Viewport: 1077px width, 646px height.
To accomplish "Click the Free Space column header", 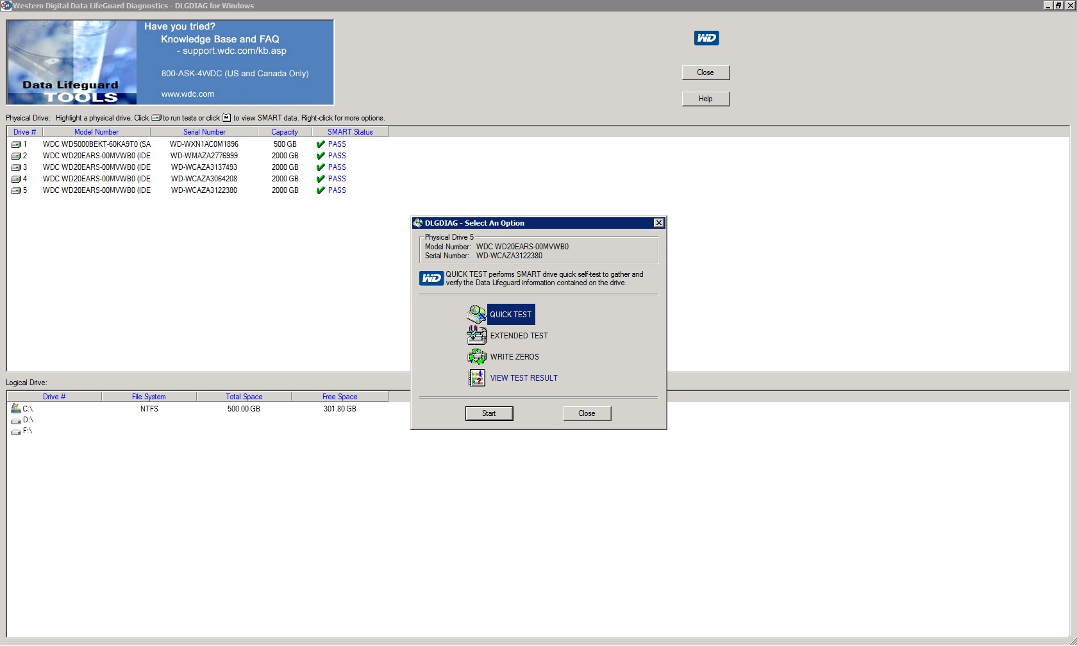I will point(340,397).
